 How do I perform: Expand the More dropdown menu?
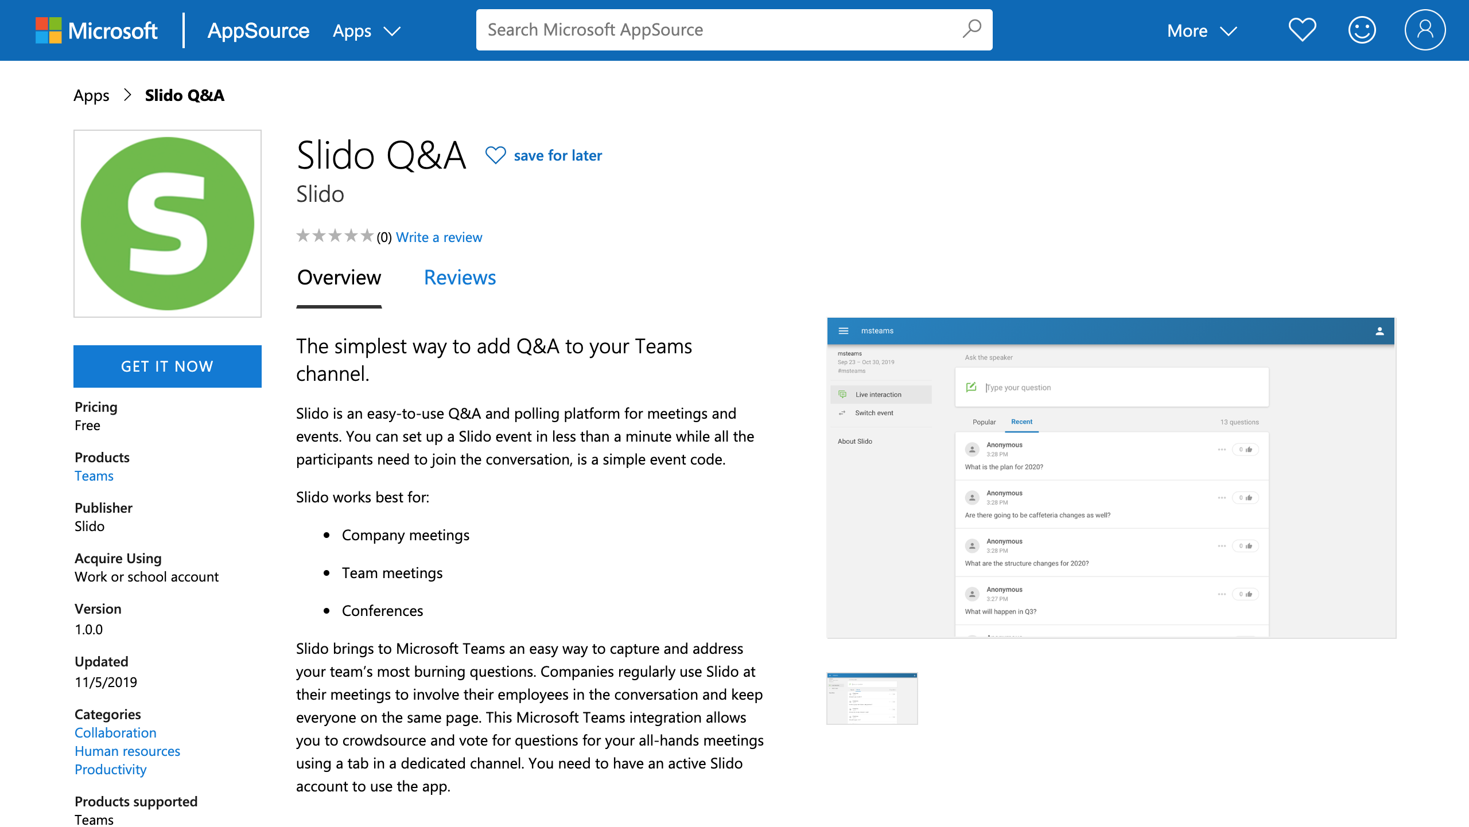click(1202, 30)
